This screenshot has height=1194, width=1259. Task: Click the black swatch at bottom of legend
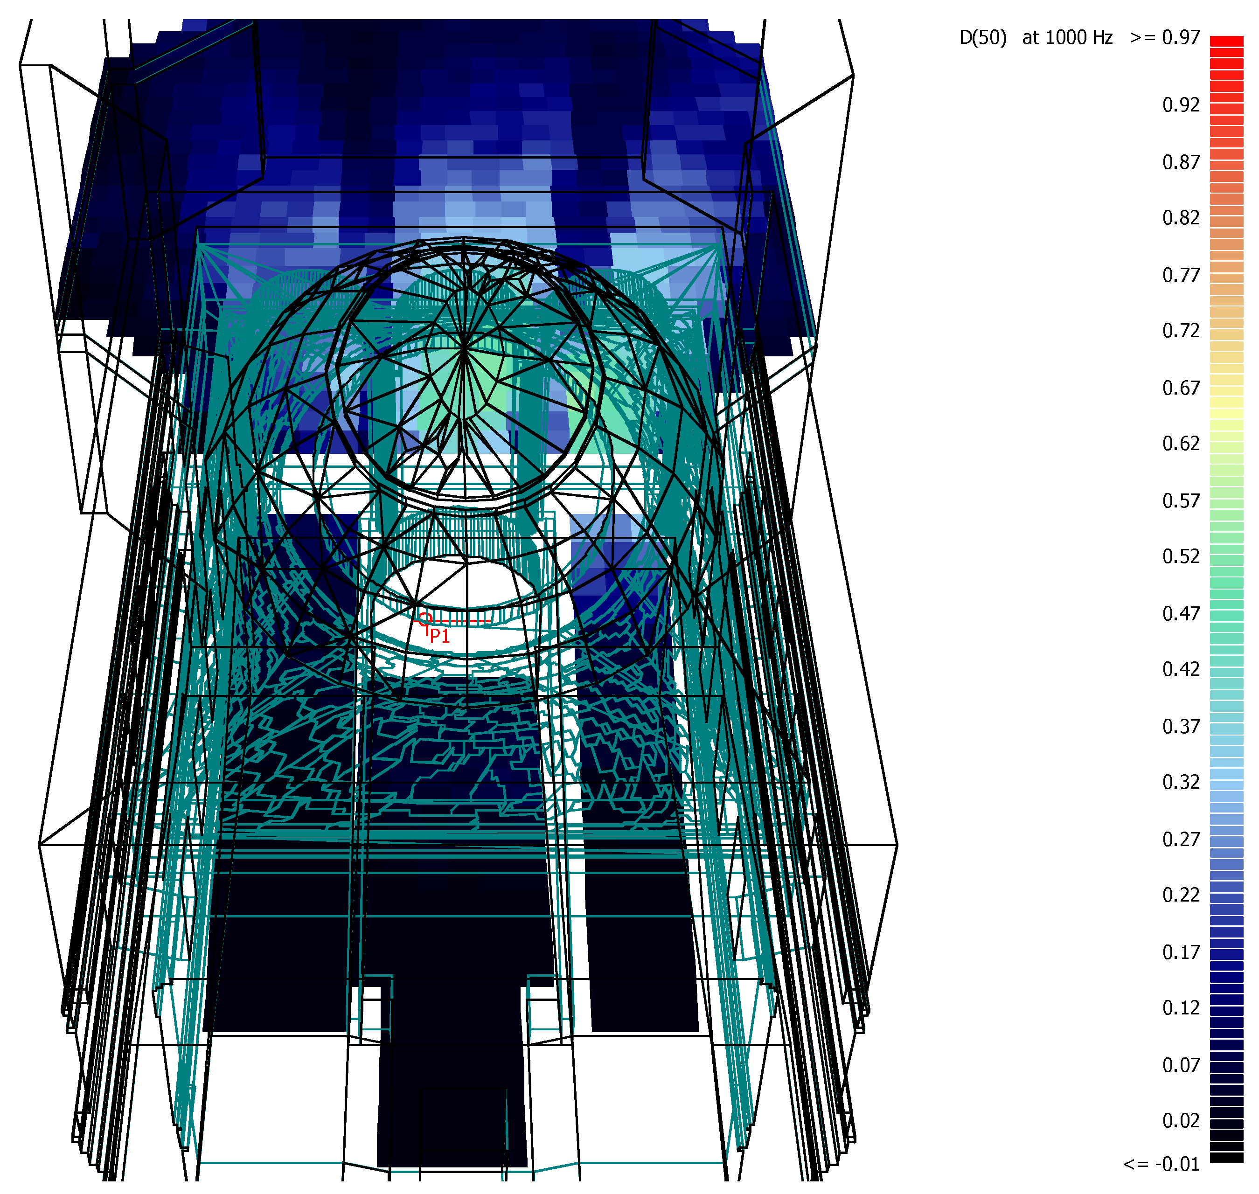(1226, 1158)
